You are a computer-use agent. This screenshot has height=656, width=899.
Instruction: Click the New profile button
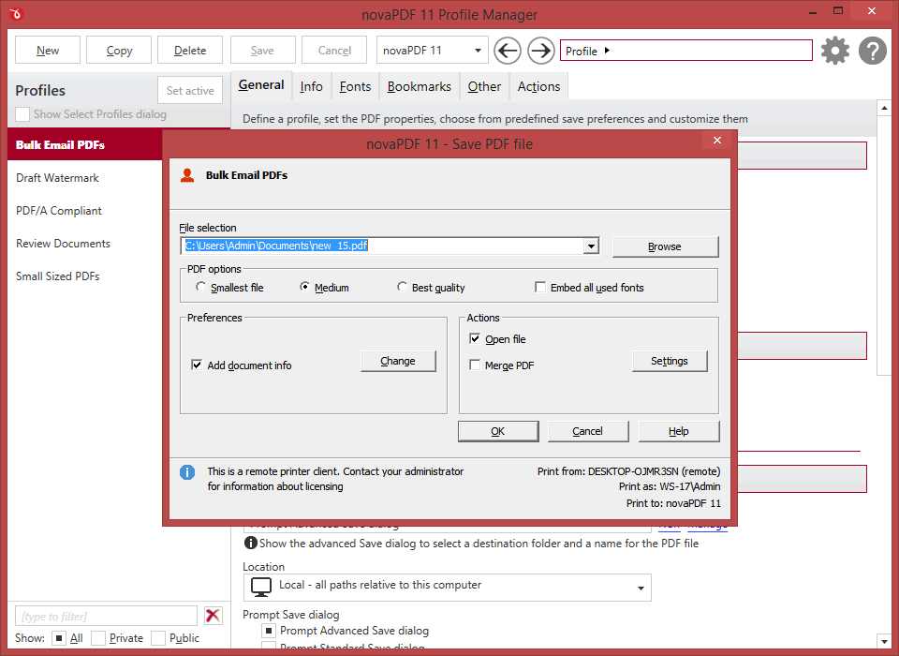(48, 50)
